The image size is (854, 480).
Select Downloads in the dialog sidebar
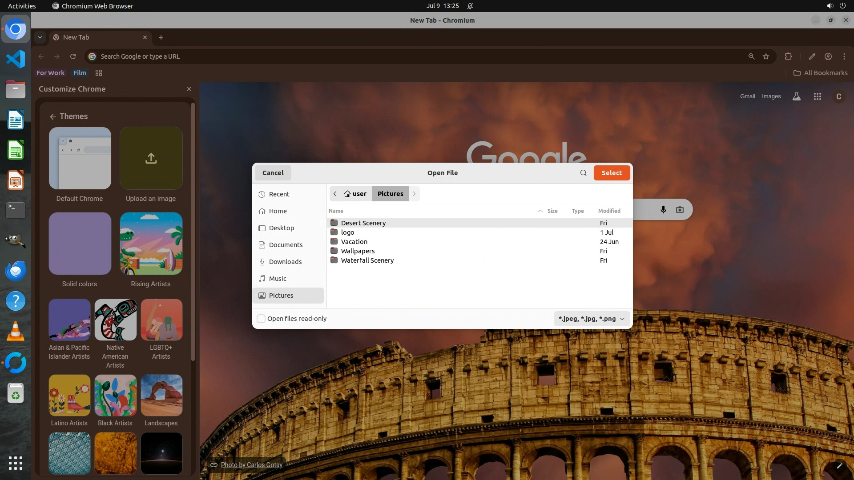click(285, 262)
